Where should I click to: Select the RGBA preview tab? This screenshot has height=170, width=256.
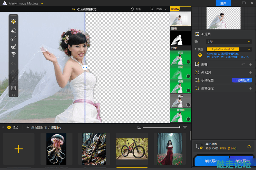(x=175, y=9)
